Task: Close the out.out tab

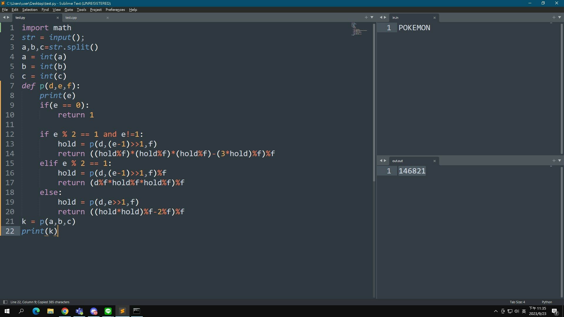Action: click(x=434, y=161)
